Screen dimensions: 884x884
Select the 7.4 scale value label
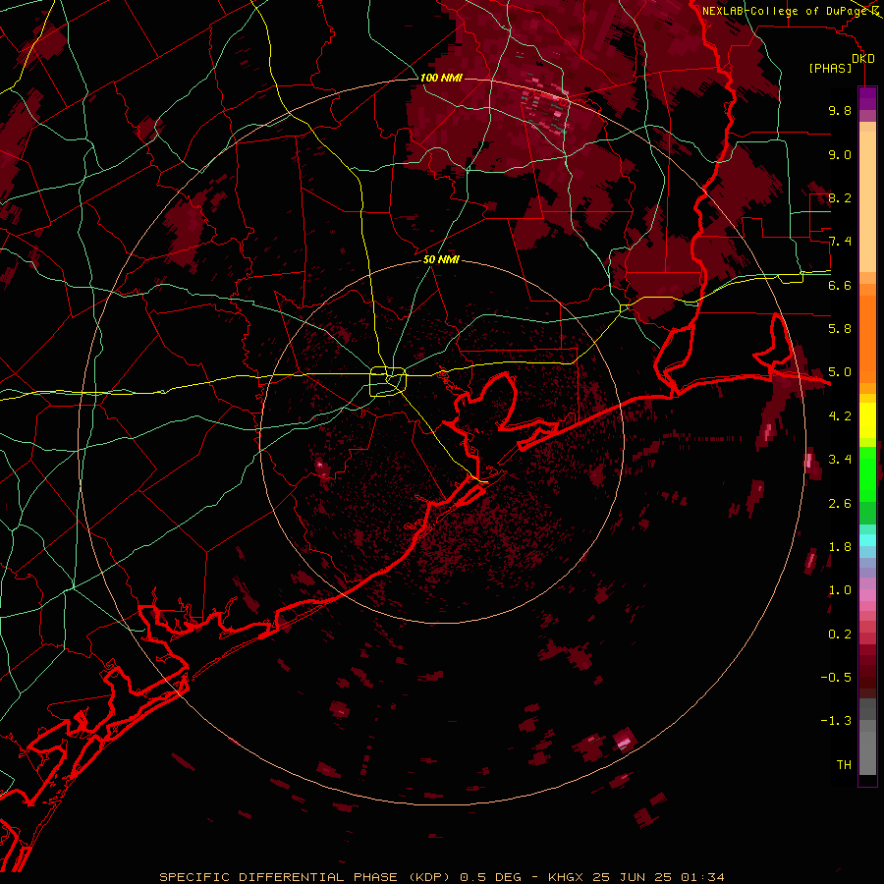[840, 242]
